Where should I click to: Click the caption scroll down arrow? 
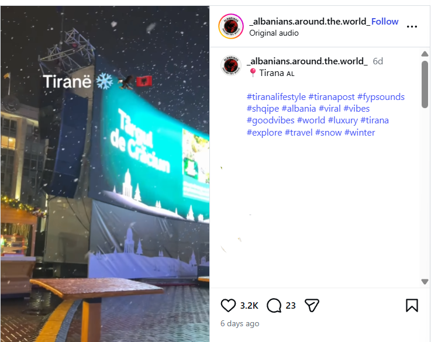425,282
